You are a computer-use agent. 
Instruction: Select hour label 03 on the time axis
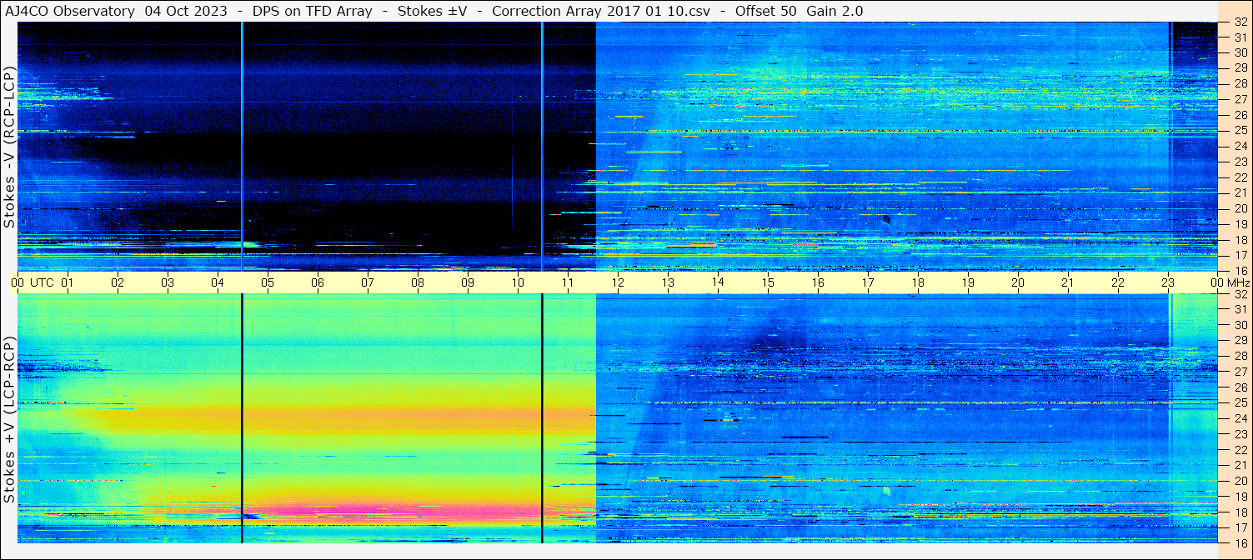point(168,282)
